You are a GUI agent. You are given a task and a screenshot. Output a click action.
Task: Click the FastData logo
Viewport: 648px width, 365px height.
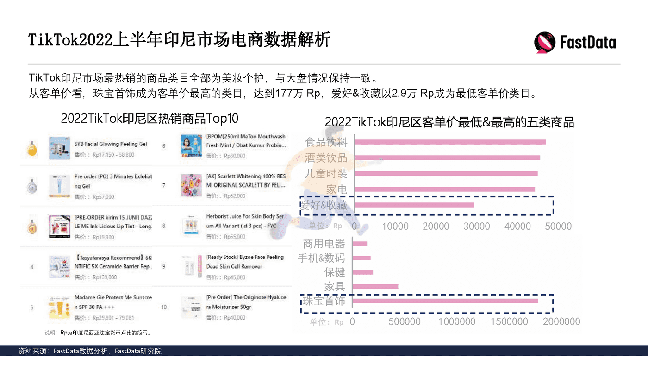pos(575,43)
